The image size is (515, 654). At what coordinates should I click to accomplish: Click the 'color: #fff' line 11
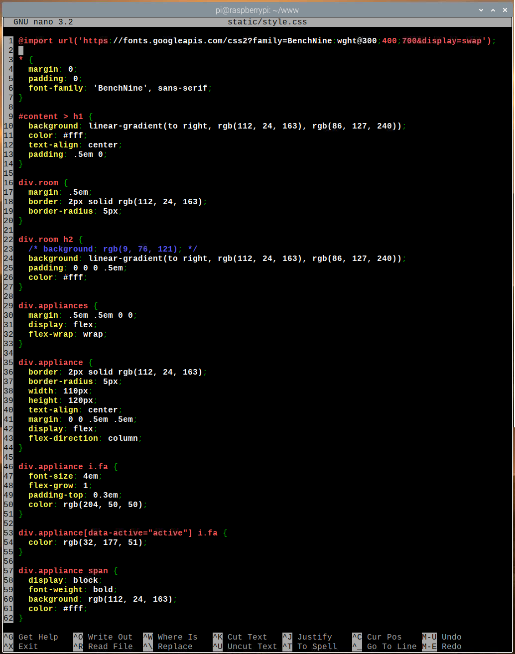[x=58, y=135]
